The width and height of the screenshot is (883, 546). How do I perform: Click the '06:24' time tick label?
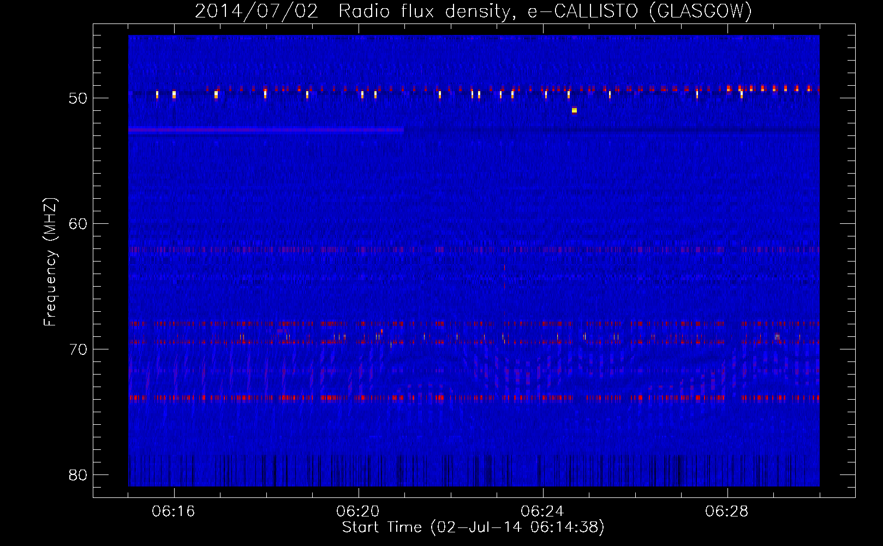tap(542, 512)
